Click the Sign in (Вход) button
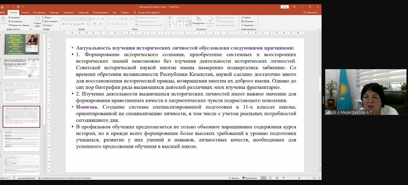Viewport: 408px width, 185px height. tap(284, 7)
